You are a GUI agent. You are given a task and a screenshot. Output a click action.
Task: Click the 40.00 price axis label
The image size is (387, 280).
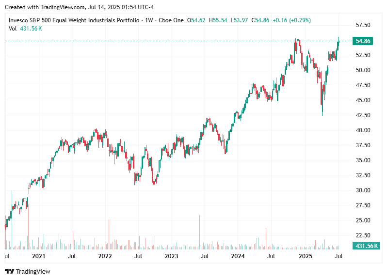click(363, 130)
